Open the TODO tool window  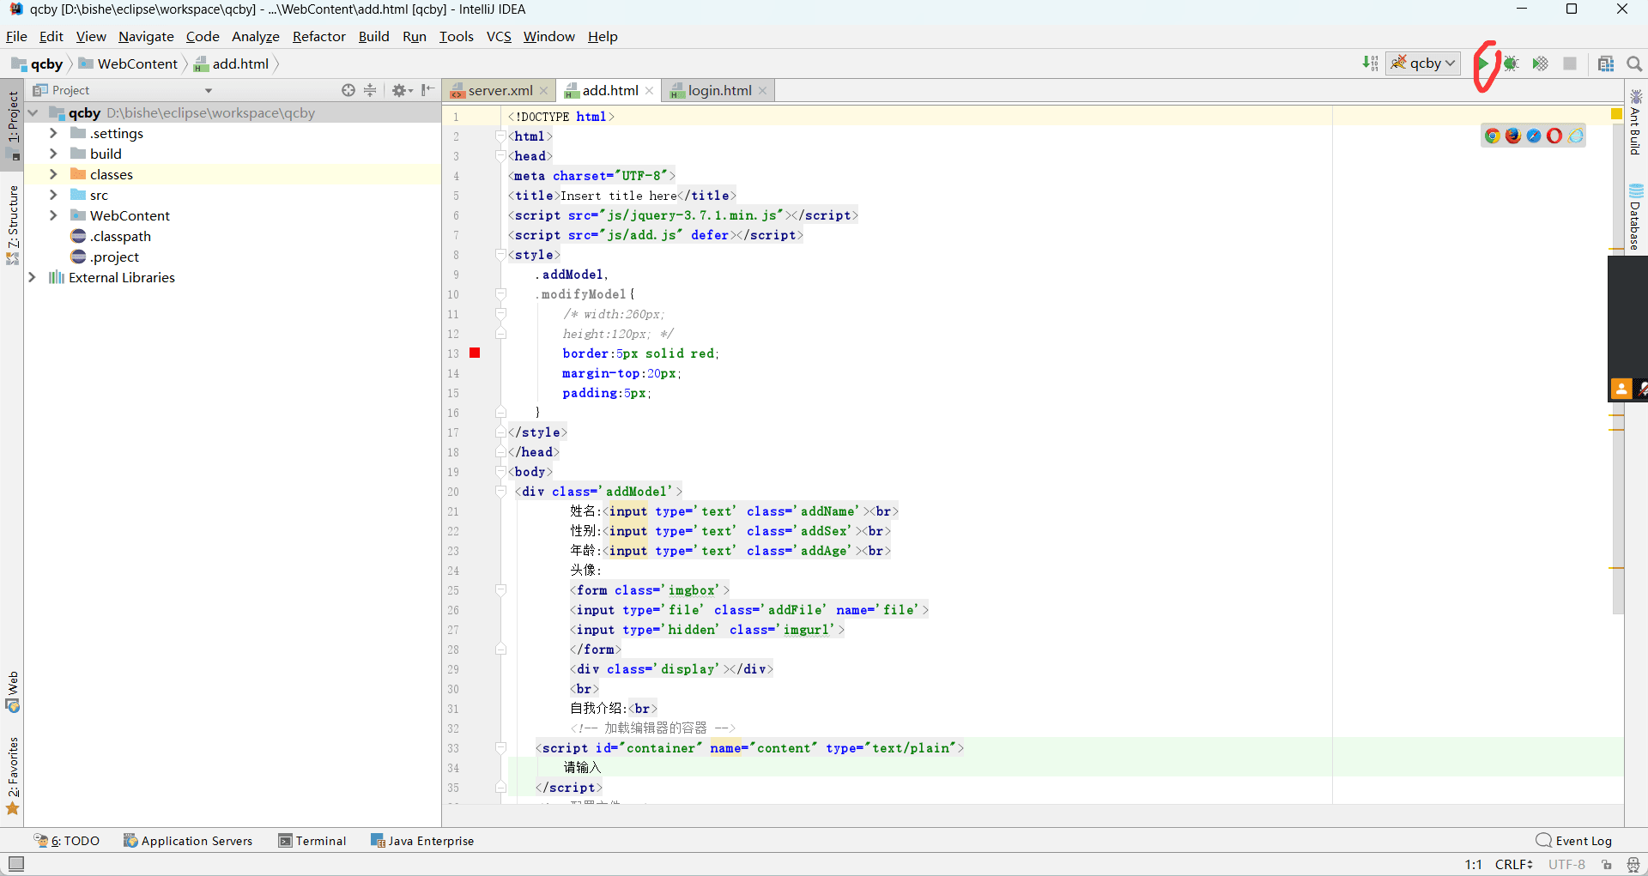67,841
